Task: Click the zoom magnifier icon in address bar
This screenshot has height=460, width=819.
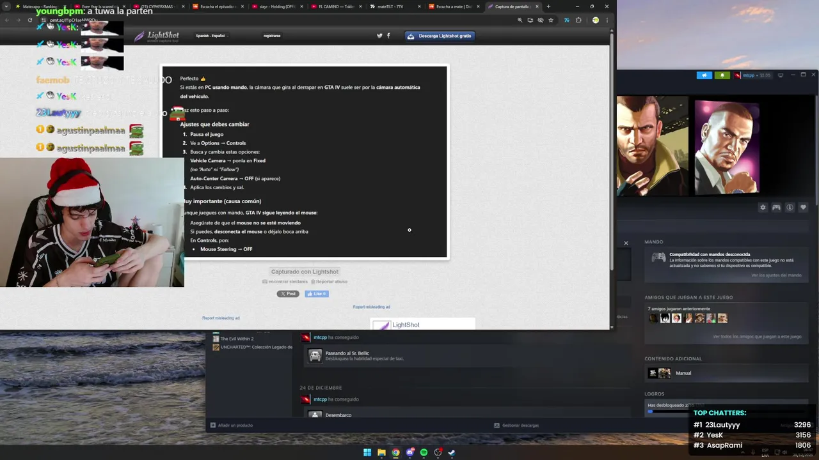Action: (520, 20)
